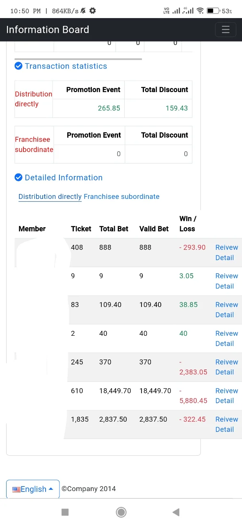
Task: Tap the settings gear in the status bar
Action: coord(93,11)
